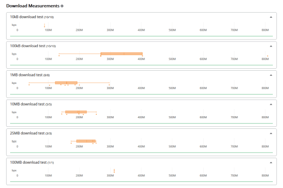Viewport: 283px width, 188px height.
Task: Click the 10MB test box plot bar
Action: click(x=76, y=112)
